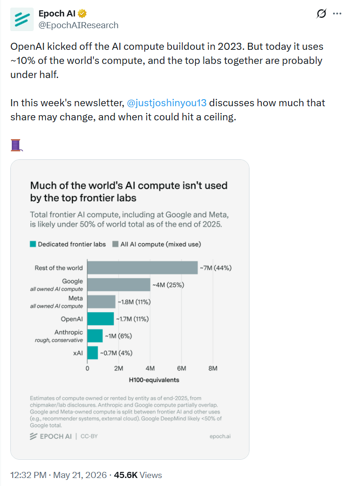This screenshot has height=486, width=350.
Task: Open the 12:32 PM May 21 timestamp
Action: point(59,475)
